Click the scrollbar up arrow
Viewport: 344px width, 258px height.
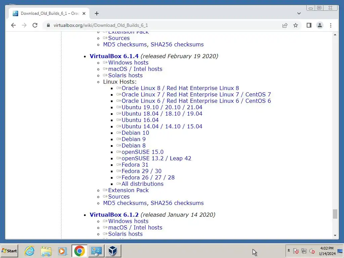pos(335,35)
